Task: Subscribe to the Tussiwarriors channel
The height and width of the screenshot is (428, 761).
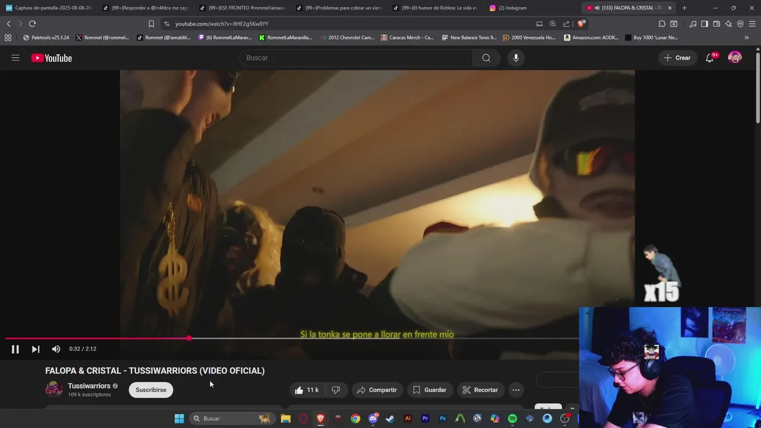Action: pyautogui.click(x=151, y=390)
